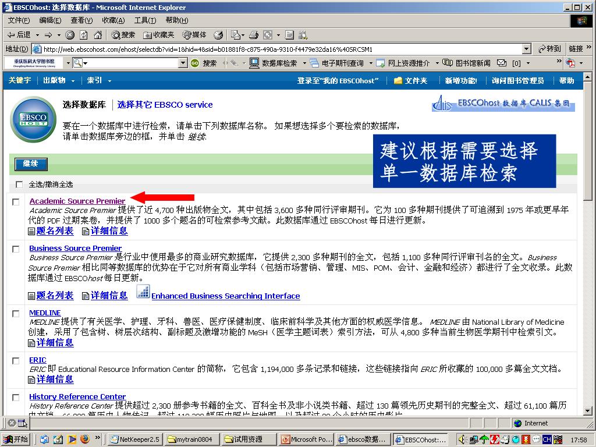The width and height of the screenshot is (596, 447).
Task: Click the 新增功能! link
Action: 461,80
